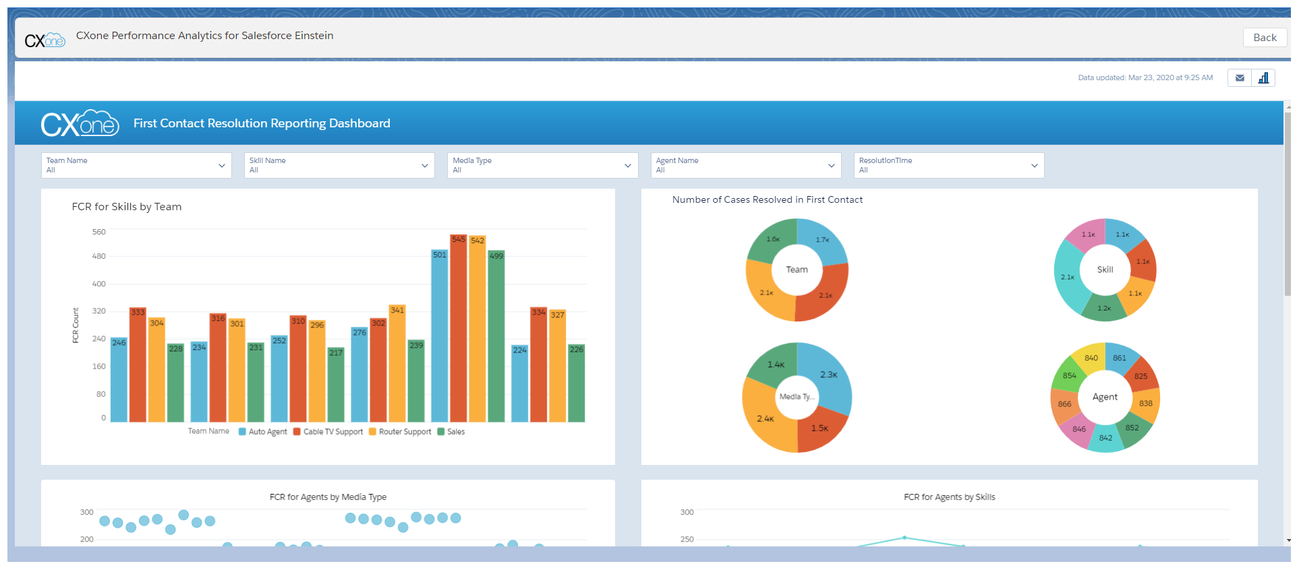This screenshot has width=1299, height=570.
Task: Click the scrollbar down arrow
Action: click(x=1288, y=540)
